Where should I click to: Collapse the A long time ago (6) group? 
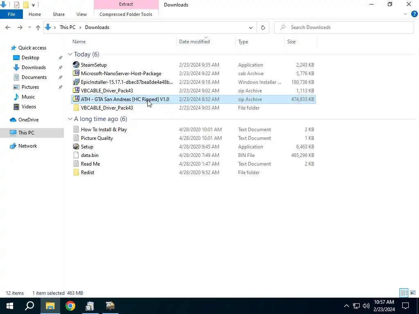point(70,119)
